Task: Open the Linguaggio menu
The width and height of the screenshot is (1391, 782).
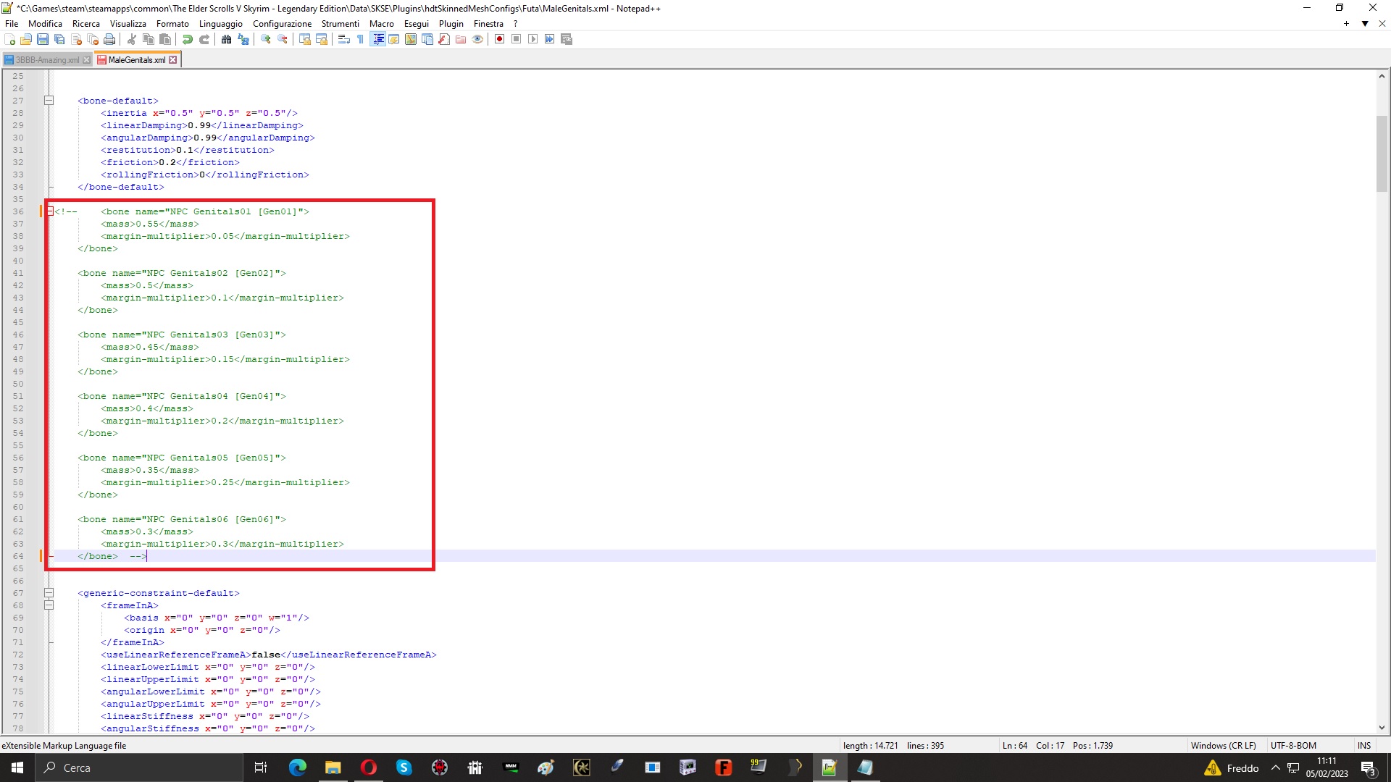Action: (x=221, y=24)
